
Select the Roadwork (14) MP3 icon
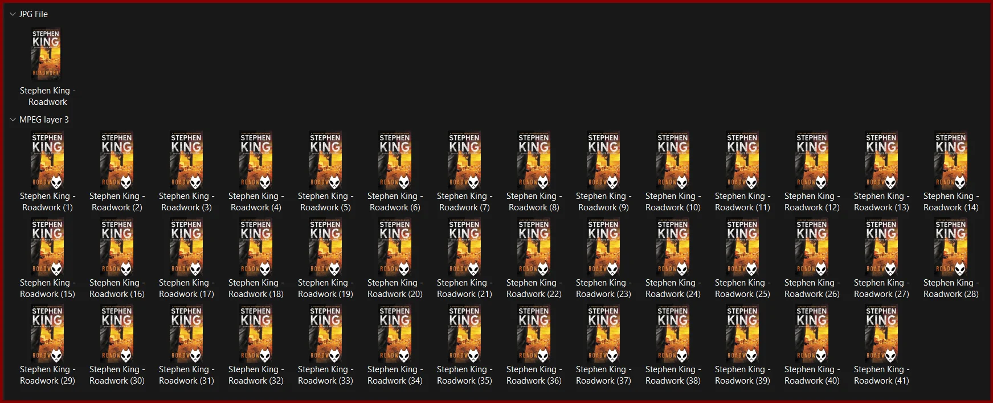coord(951,161)
